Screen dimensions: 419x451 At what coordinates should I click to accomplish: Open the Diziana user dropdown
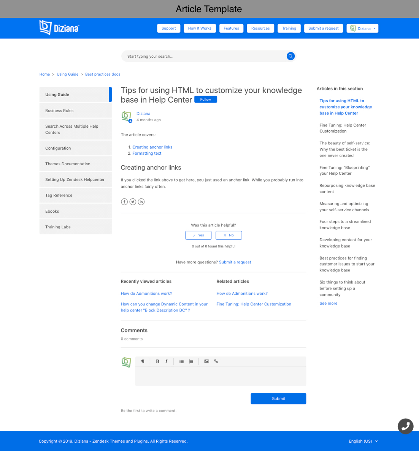click(362, 28)
